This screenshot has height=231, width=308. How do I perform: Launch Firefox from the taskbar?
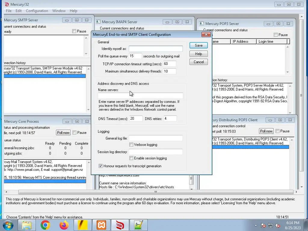pyautogui.click(x=64, y=225)
